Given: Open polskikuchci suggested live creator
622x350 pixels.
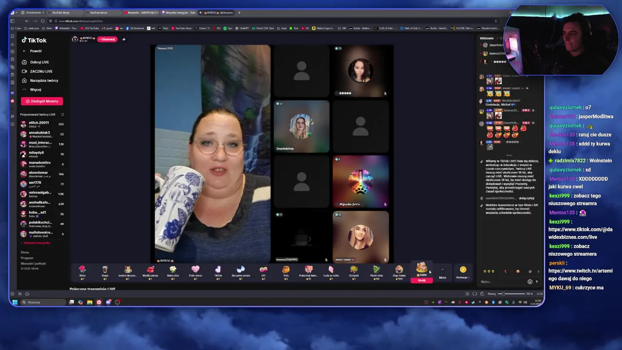Looking at the screenshot, I should 42,224.
